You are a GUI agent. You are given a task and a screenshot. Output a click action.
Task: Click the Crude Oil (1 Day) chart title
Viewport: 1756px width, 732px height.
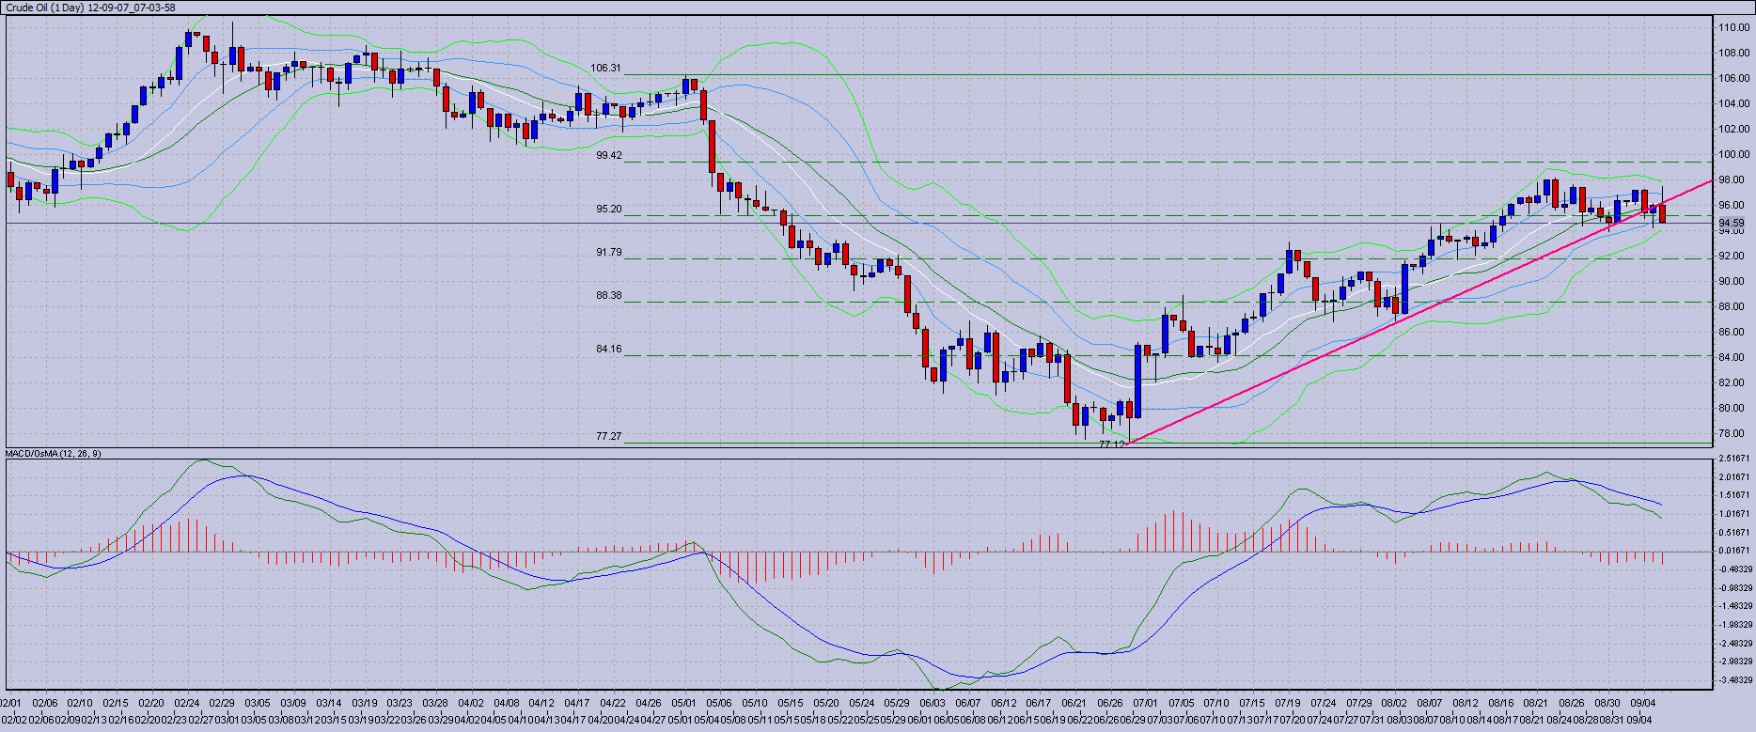coord(90,8)
